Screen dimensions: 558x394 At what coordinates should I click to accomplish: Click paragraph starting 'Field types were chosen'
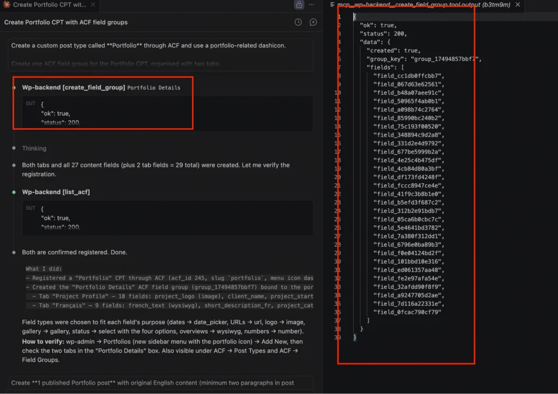click(x=163, y=327)
